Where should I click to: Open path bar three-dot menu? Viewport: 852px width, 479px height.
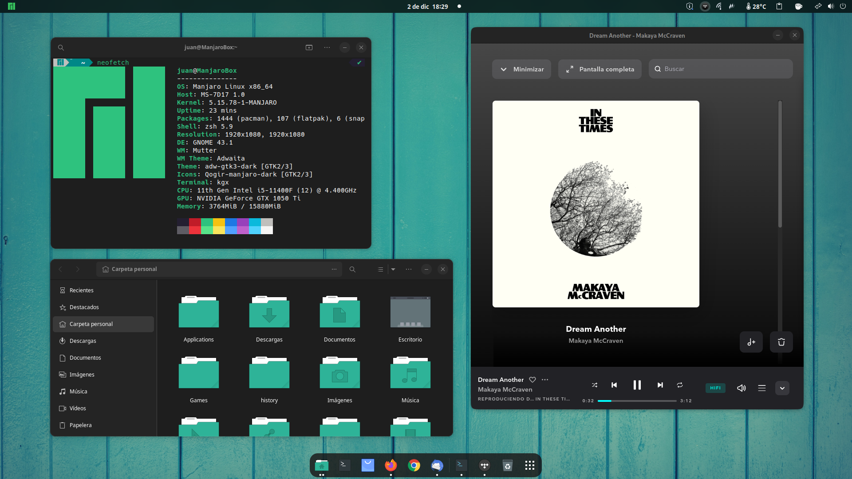click(x=334, y=269)
